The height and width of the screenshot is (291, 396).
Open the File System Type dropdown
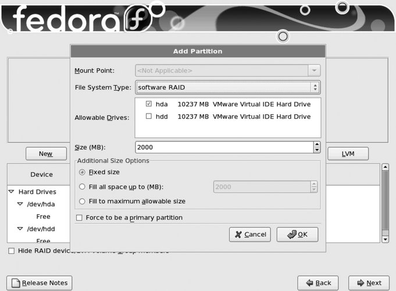[227, 87]
